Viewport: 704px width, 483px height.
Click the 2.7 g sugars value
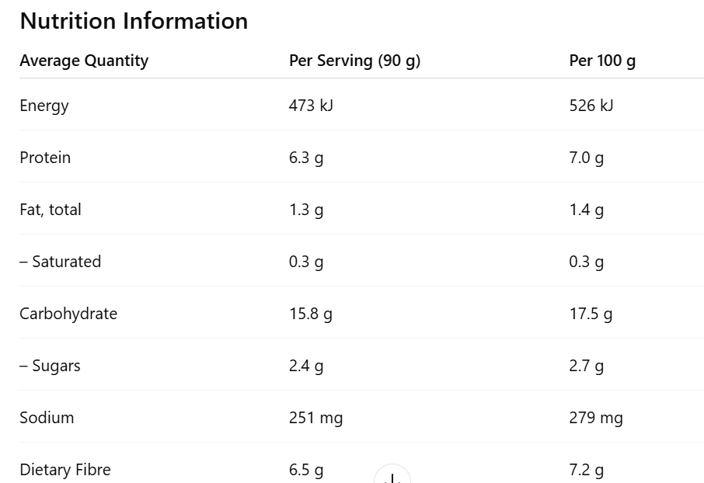click(587, 366)
